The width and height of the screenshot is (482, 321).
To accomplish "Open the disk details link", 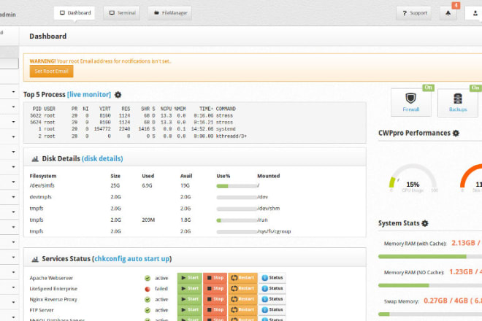I will pyautogui.click(x=102, y=159).
